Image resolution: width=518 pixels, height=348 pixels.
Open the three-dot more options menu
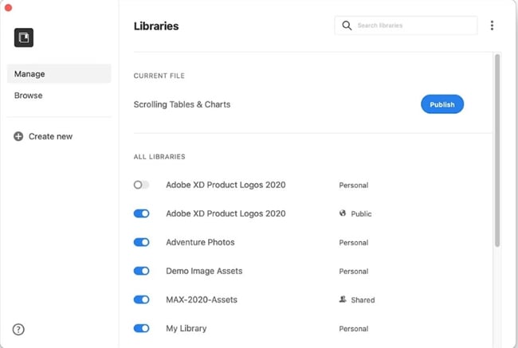[492, 25]
